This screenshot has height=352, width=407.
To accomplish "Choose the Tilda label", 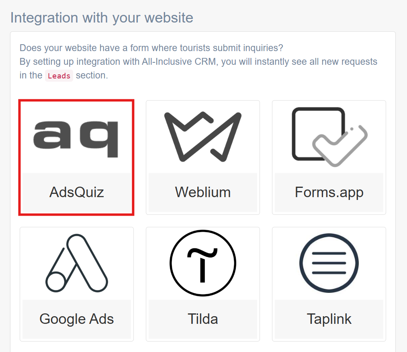I will click(x=203, y=319).
